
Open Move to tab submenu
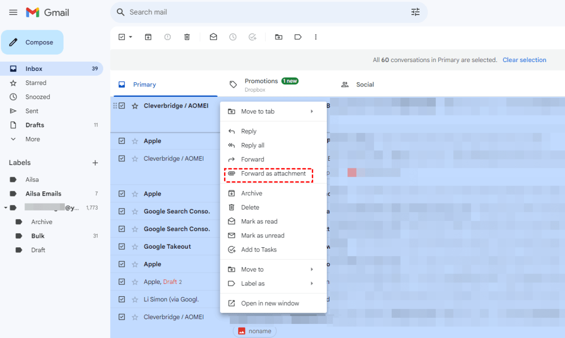274,111
